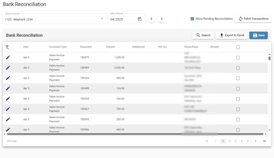This screenshot has width=274, height=158.
Task: Edit the row for document 150867
Action: point(8,109)
